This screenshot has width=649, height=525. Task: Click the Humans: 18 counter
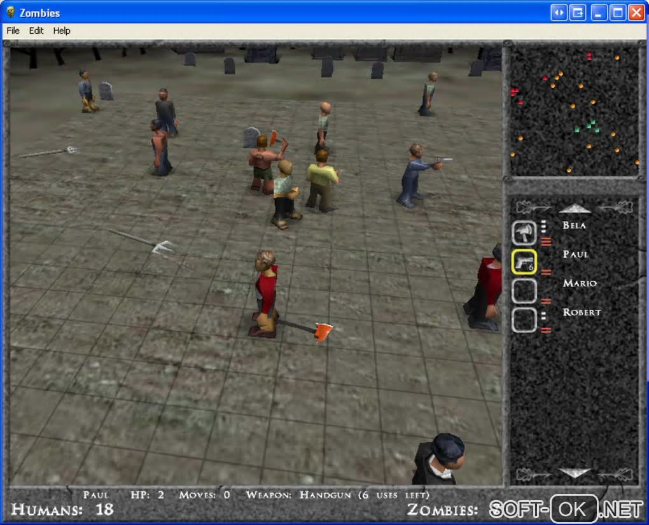[x=62, y=510]
